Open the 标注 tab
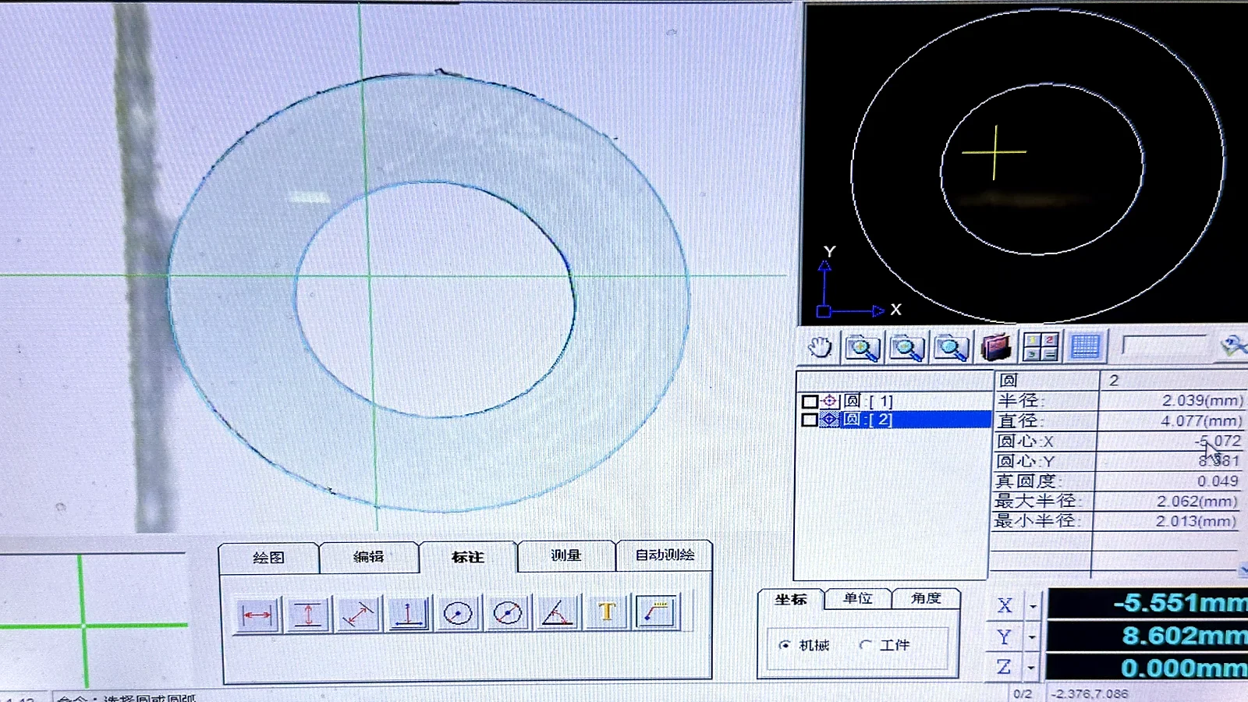This screenshot has height=702, width=1248. (468, 557)
